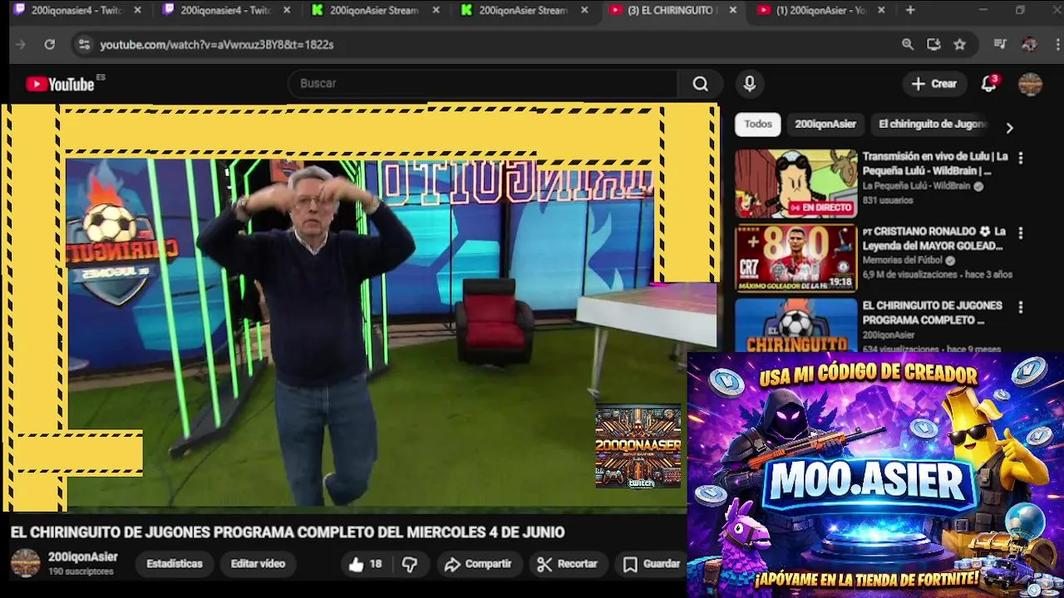The height and width of the screenshot is (598, 1064).
Task: Open Estadísticas for this video
Action: 175,564
